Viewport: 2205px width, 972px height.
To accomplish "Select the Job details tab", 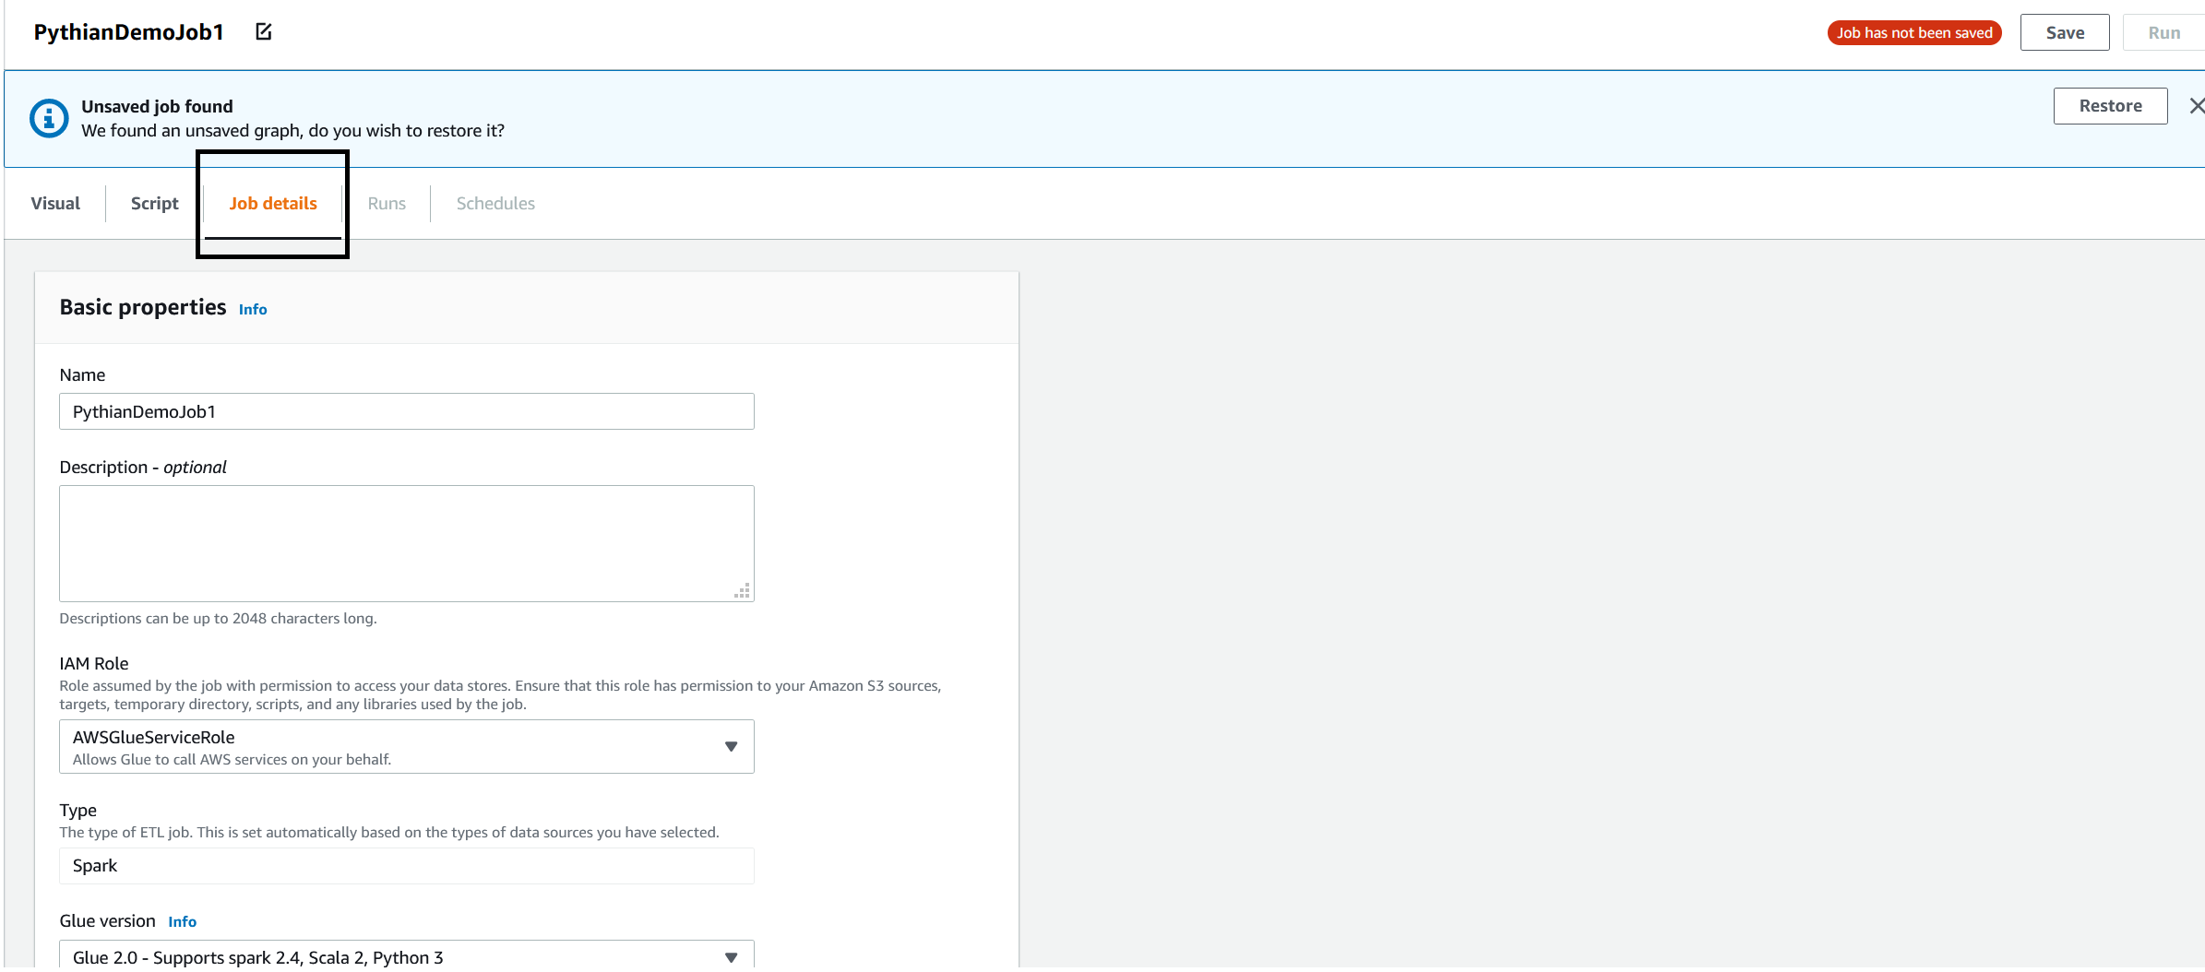I will [x=273, y=204].
